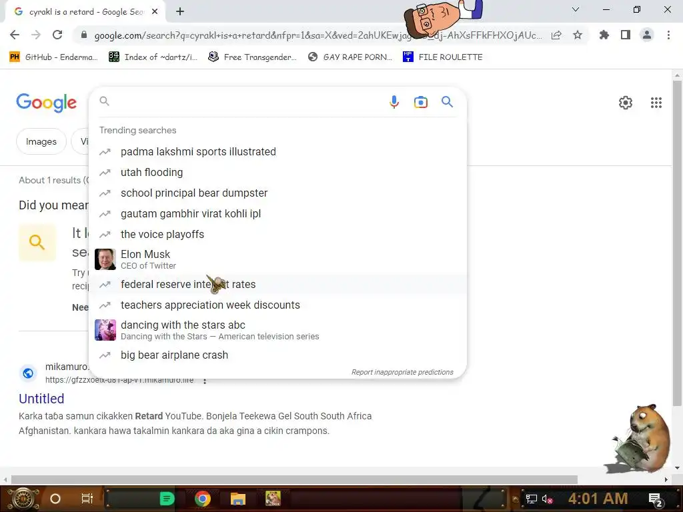Choose the padma lakshmi sports illustrated suggestion

coord(277,151)
